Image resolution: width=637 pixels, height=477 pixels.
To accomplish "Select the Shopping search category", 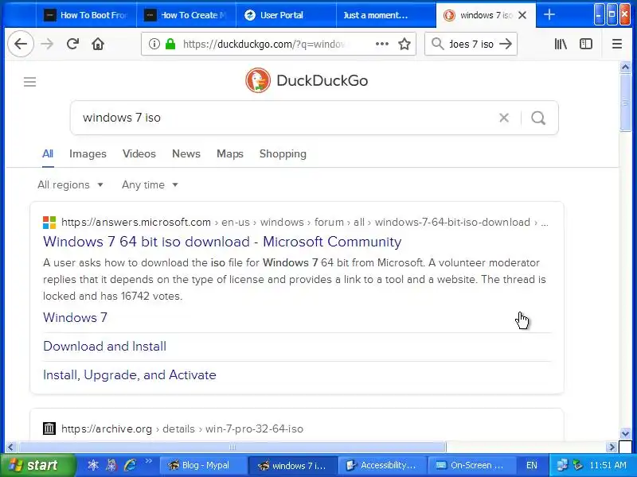I will click(x=283, y=153).
